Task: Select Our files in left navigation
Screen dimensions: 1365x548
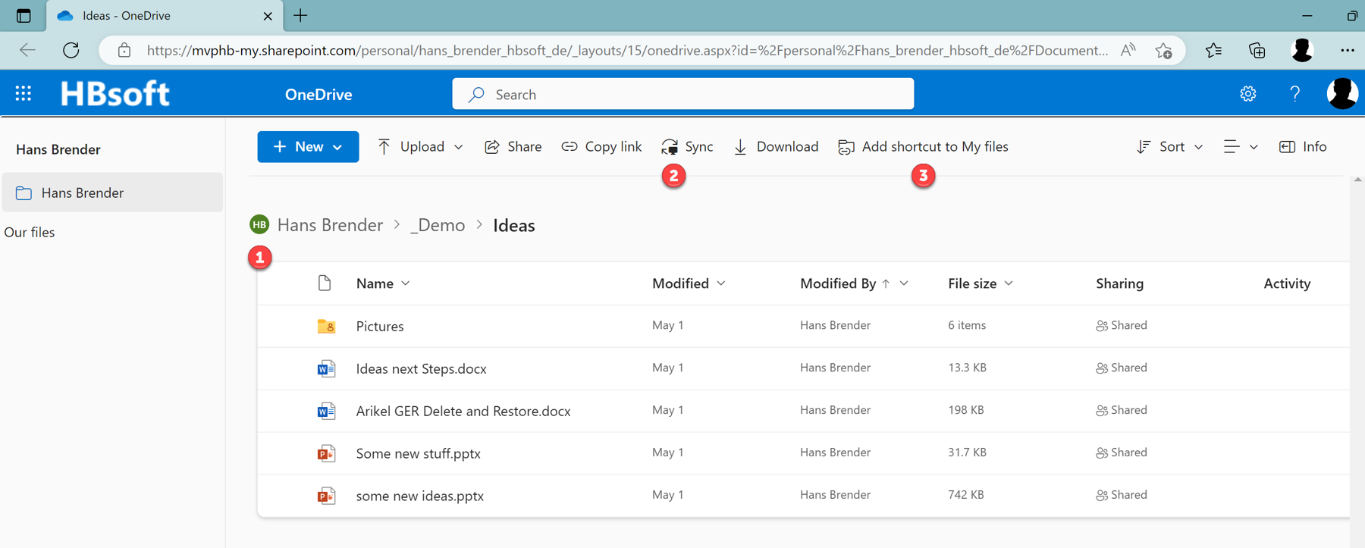Action: pyautogui.click(x=30, y=232)
